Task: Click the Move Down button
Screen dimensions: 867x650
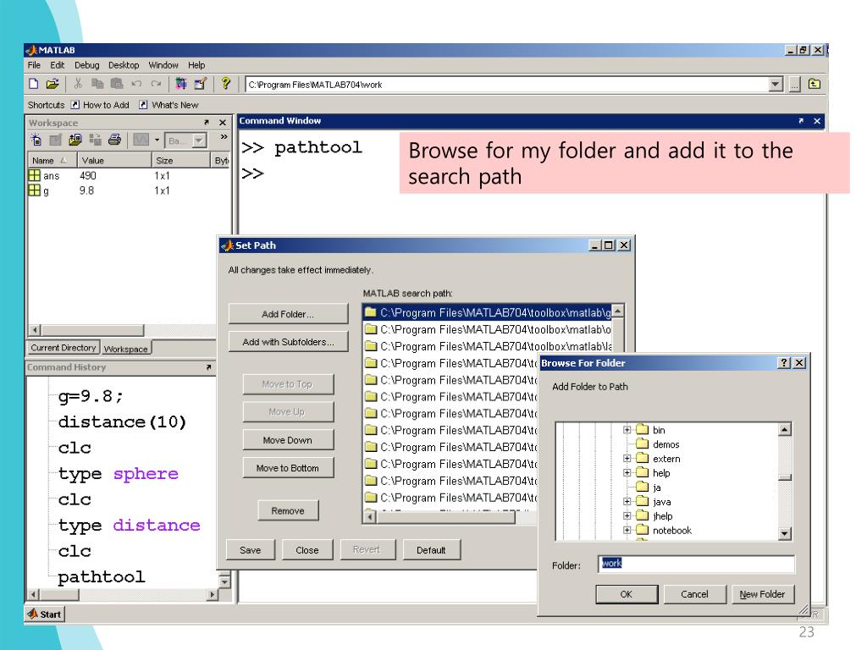Action: coord(288,440)
